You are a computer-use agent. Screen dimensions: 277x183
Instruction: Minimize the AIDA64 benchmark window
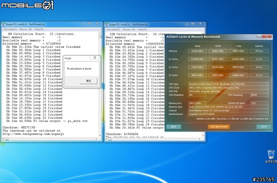tap(259, 36)
